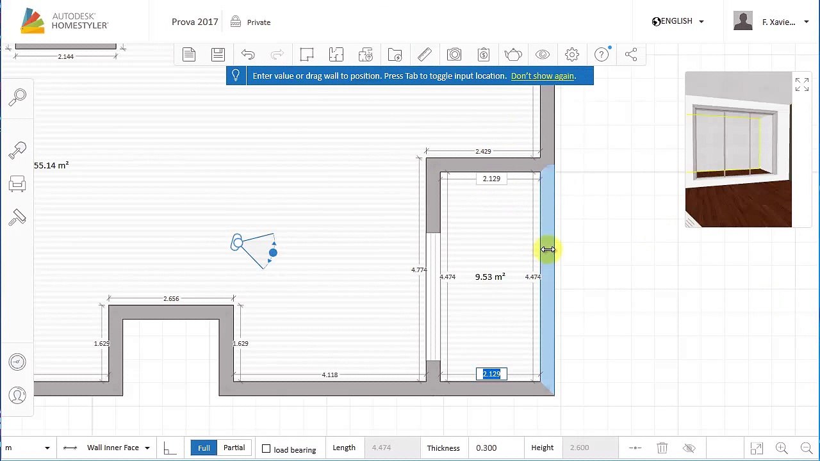
Task: Select the paint roller tool in sidebar
Action: (17, 218)
